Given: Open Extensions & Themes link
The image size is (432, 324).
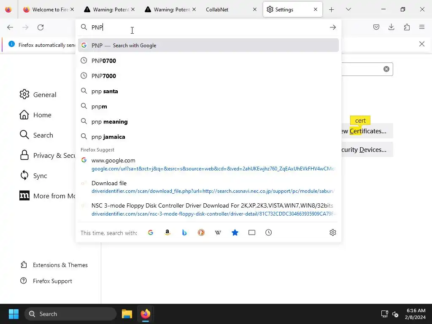Looking at the screenshot, I should pos(54,265).
